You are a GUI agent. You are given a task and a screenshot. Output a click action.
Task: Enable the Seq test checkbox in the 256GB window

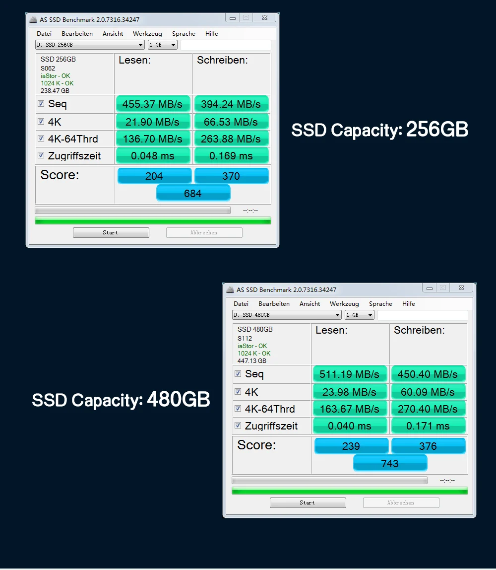pyautogui.click(x=41, y=103)
